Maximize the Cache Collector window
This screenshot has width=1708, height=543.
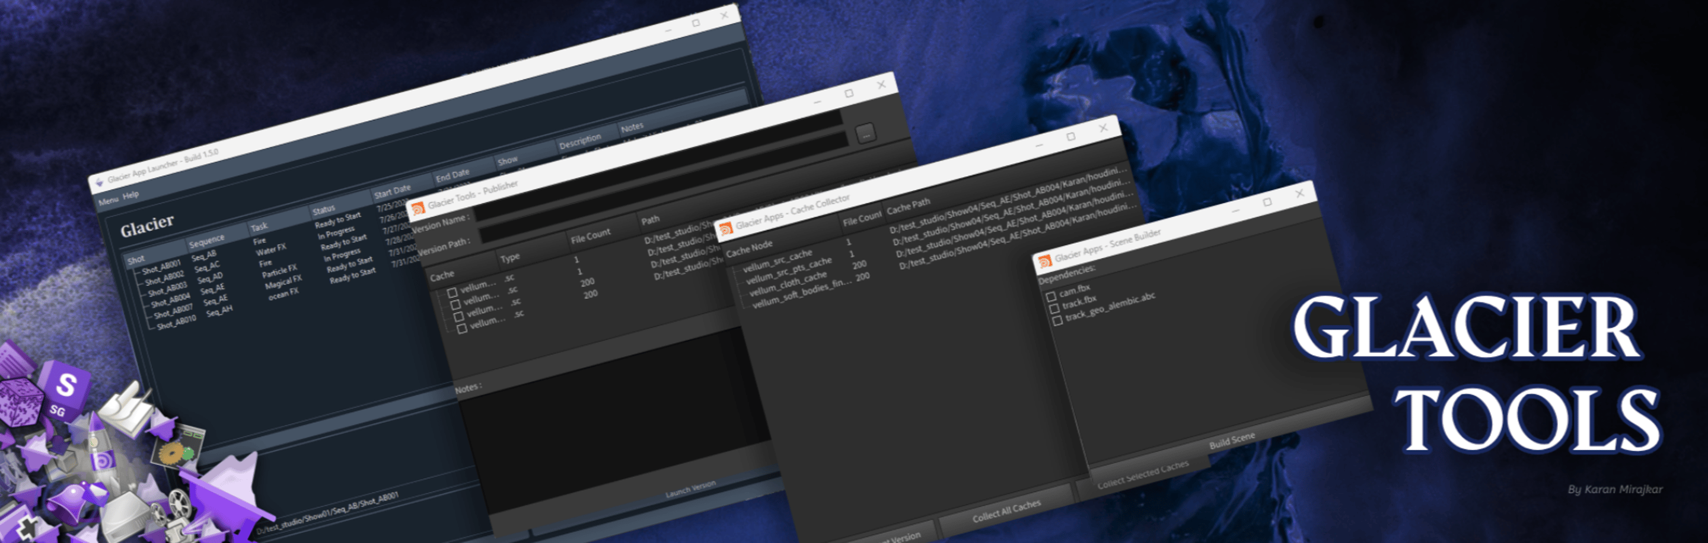[x=1071, y=136]
